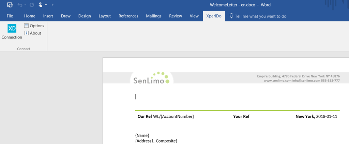Open the XperiDo Connection button
The image size is (349, 144).
pos(12,32)
